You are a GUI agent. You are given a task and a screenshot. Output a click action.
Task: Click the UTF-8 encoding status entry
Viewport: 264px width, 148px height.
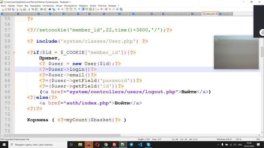pyautogui.click(x=238, y=139)
